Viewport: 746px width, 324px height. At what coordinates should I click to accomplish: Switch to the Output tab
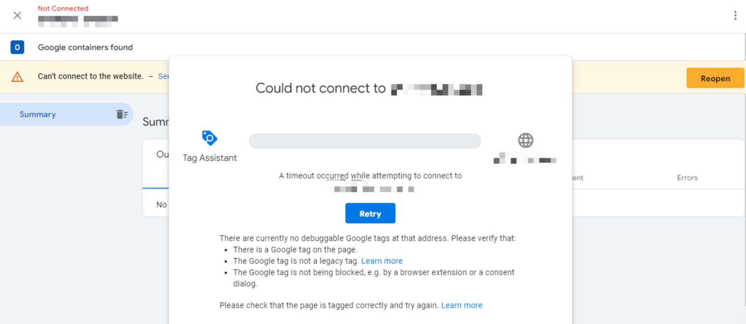point(162,155)
